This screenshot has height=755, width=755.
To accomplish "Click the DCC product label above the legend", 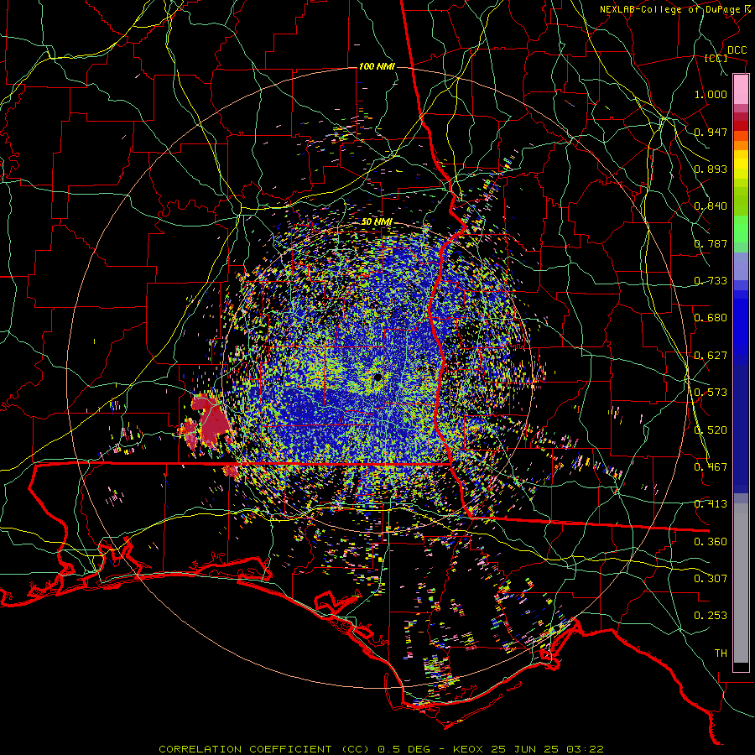I will click(x=737, y=50).
